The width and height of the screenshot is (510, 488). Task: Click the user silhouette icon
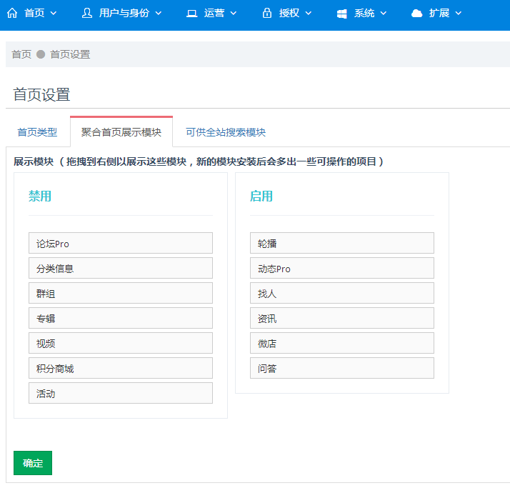(x=87, y=13)
